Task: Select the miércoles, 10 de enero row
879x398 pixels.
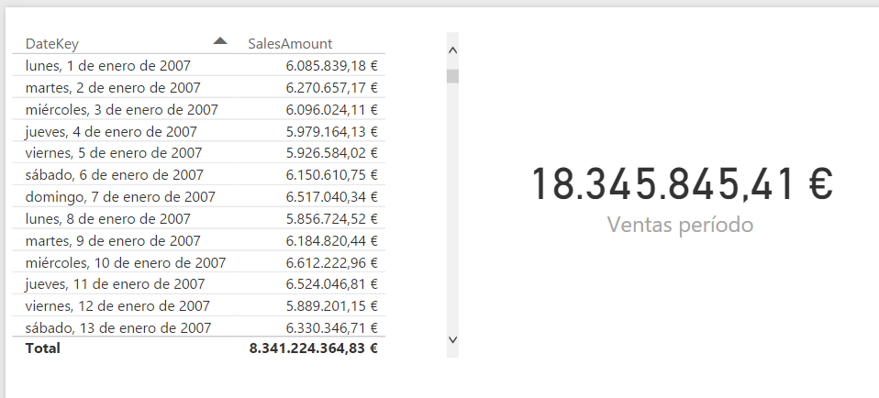Action: click(126, 263)
